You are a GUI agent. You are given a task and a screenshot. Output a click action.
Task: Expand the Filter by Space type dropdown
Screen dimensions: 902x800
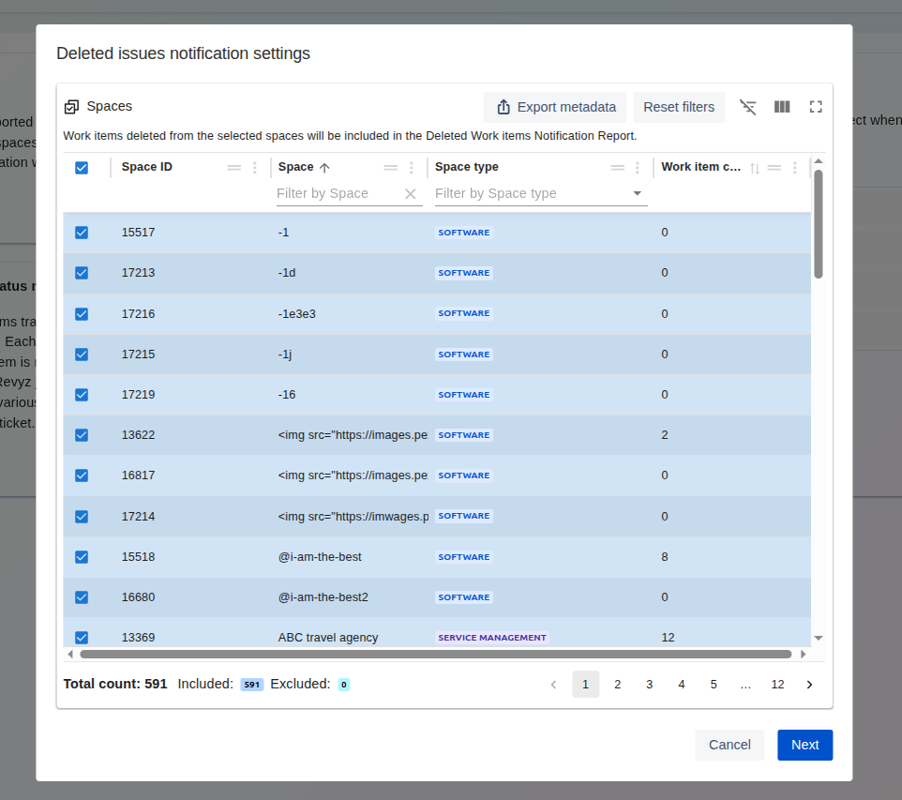(638, 194)
